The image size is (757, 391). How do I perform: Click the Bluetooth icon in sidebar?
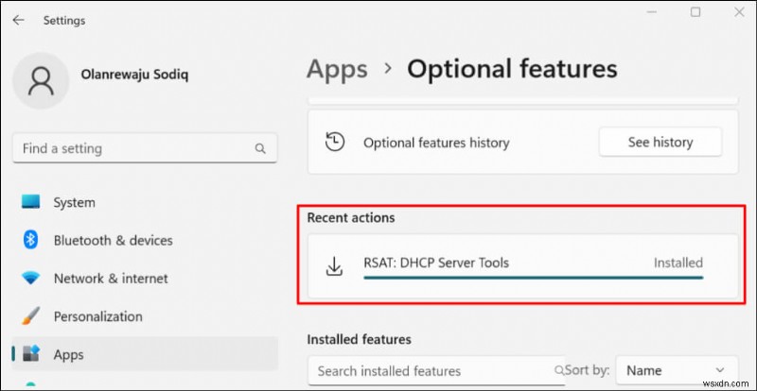30,240
